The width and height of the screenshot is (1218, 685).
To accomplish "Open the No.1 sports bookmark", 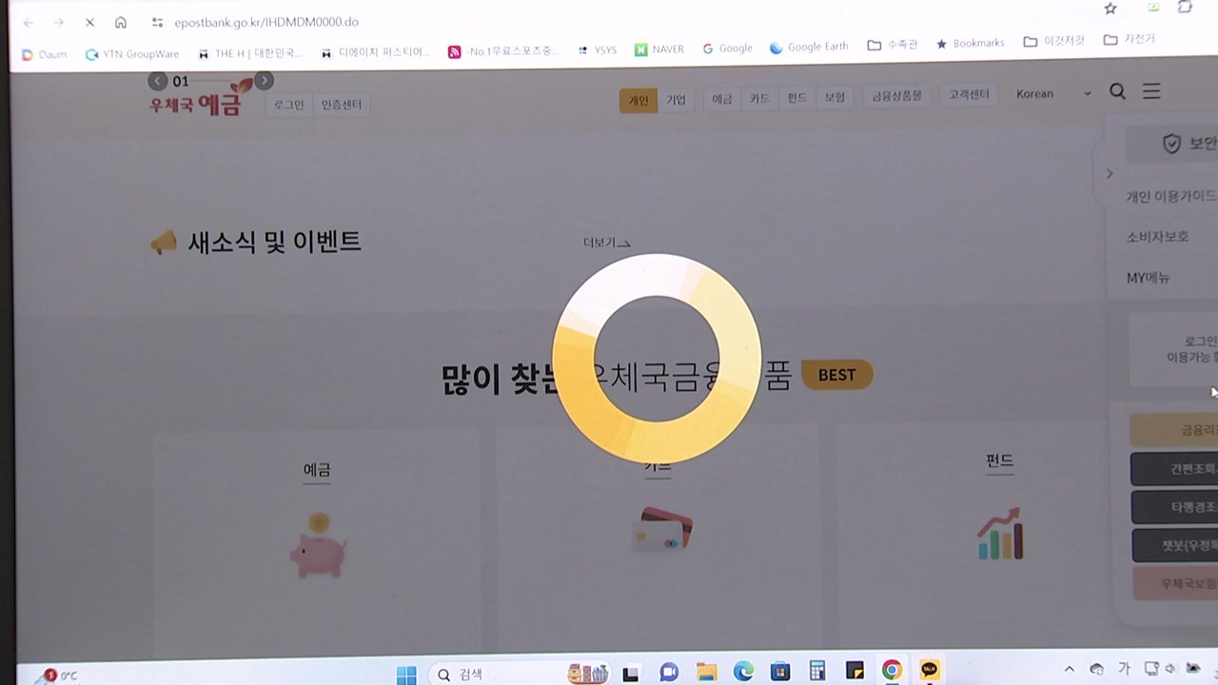I will [x=503, y=51].
